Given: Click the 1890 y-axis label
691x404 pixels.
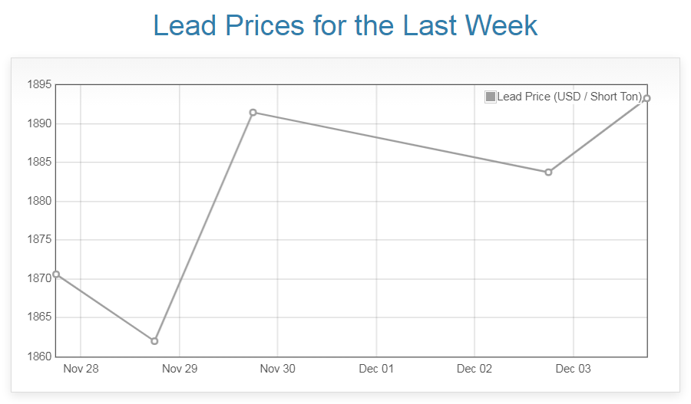Looking at the screenshot, I should tap(38, 123).
